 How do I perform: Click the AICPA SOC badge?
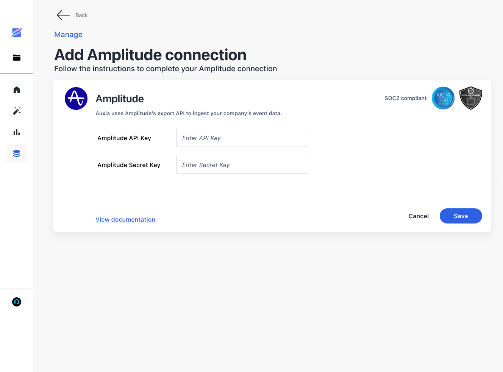[x=443, y=98]
